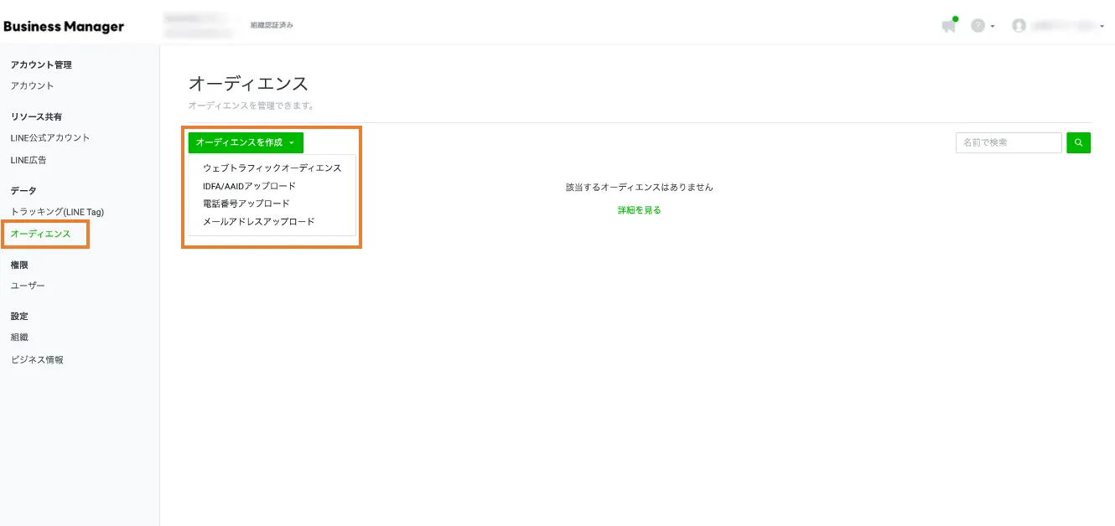
Task: Expand the user account dropdown arrow
Action: point(1102,27)
